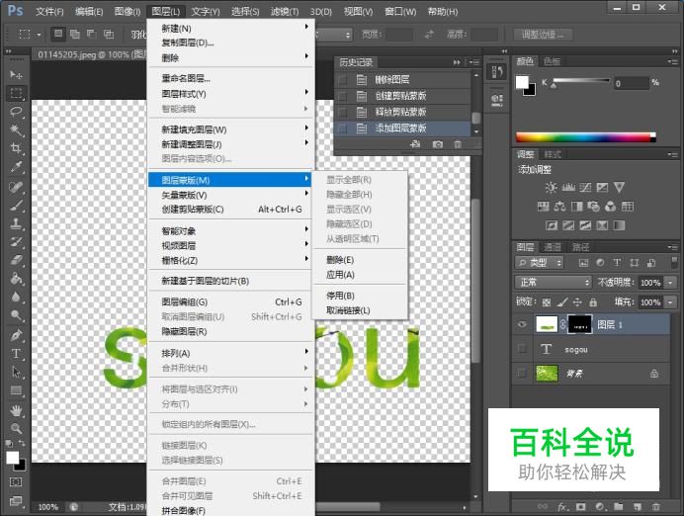The image size is (684, 516).
Task: Select the Hand tool
Action: pyautogui.click(x=16, y=410)
